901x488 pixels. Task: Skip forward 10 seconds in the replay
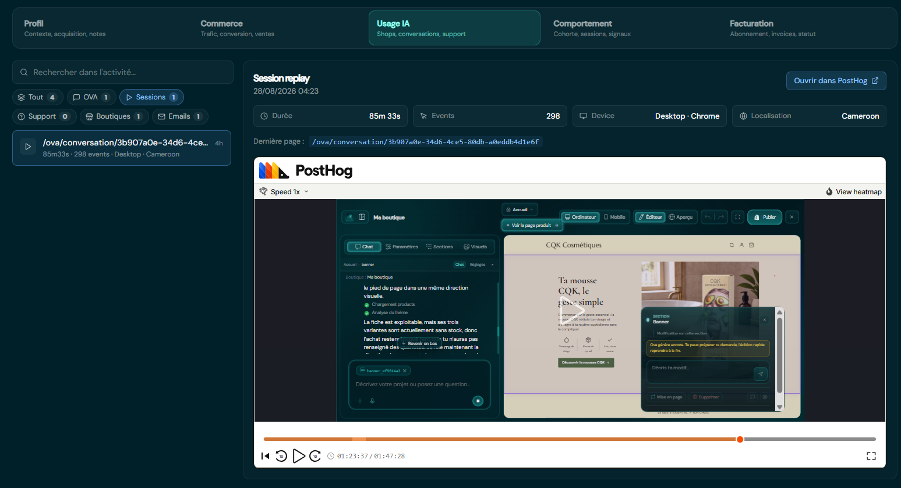pyautogui.click(x=315, y=456)
